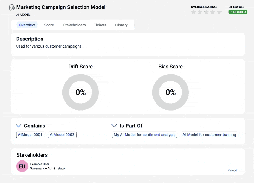Open the Stakeholders tab
Image resolution: width=254 pixels, height=183 pixels.
click(74, 25)
